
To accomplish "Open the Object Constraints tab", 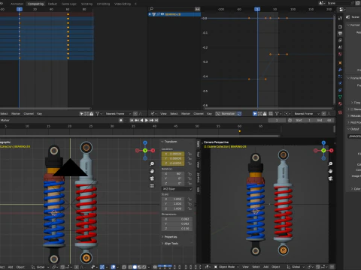I will pyautogui.click(x=340, y=90).
